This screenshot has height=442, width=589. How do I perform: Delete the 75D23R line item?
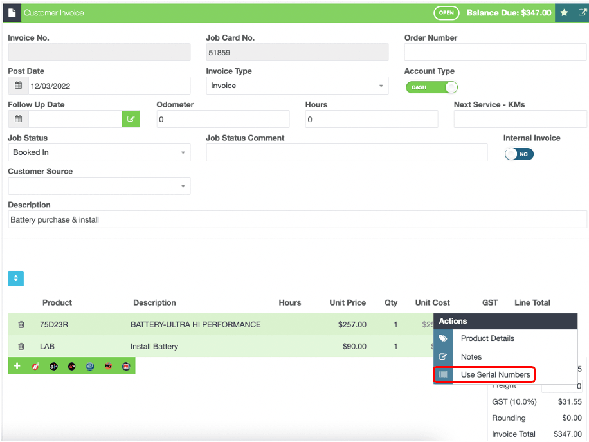click(21, 324)
